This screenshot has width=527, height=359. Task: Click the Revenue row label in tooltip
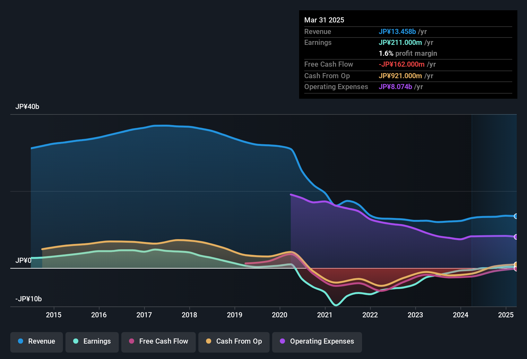coord(317,31)
